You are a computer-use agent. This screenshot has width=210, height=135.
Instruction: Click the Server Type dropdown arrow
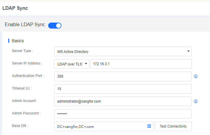pyautogui.click(x=188, y=51)
